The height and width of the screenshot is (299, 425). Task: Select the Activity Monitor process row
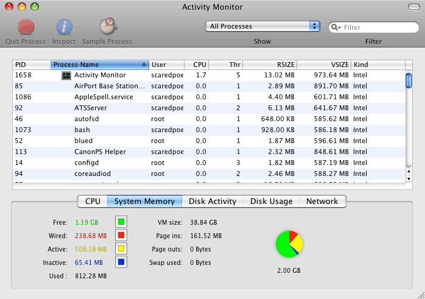209,75
